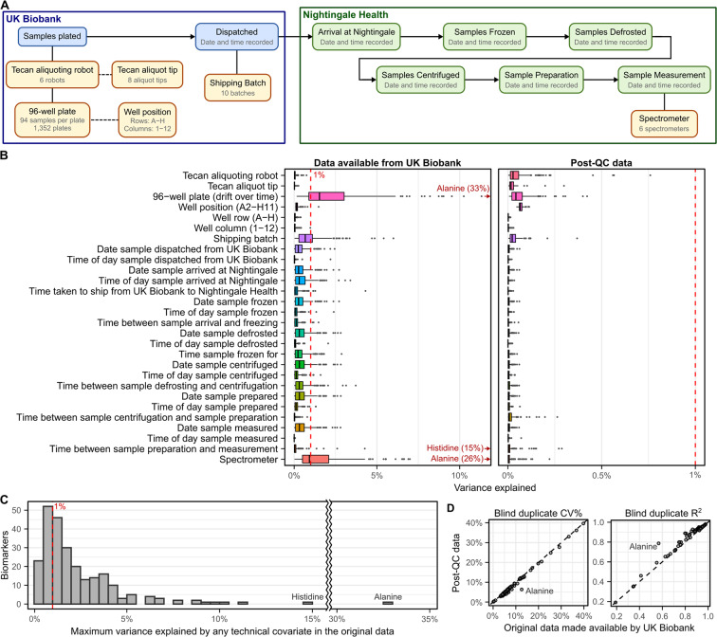Image resolution: width=717 pixels, height=637 pixels.
Task: Click 'Blind duplicate CV%' plot title
Action: pyautogui.click(x=540, y=513)
